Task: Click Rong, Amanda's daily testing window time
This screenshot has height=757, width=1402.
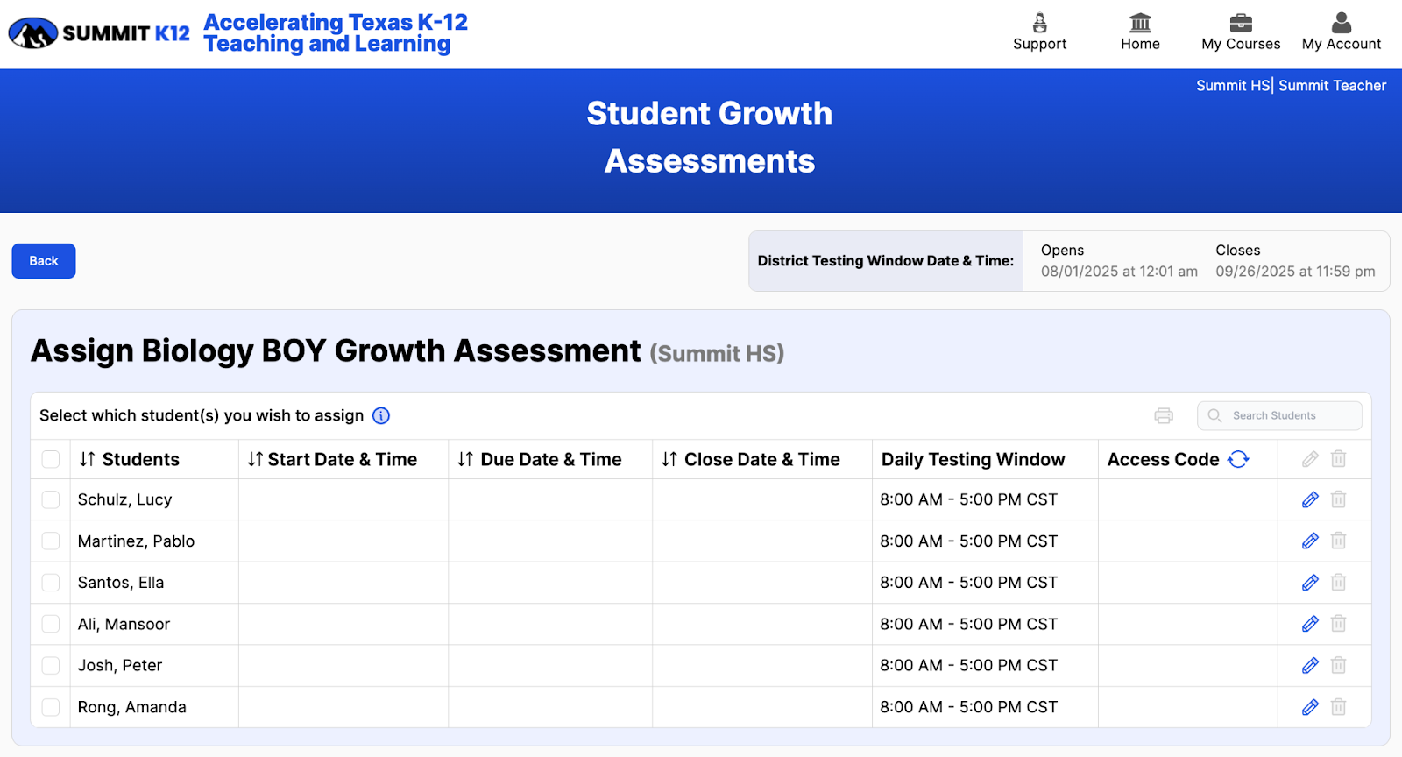Action: pos(968,707)
